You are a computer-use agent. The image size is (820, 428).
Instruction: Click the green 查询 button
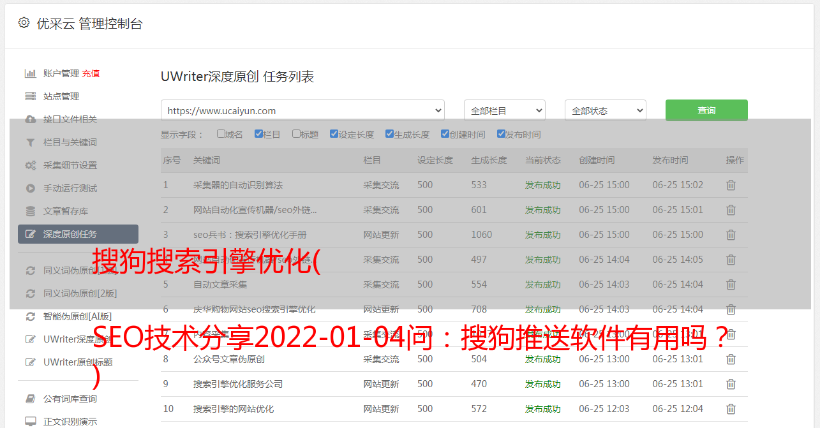706,110
